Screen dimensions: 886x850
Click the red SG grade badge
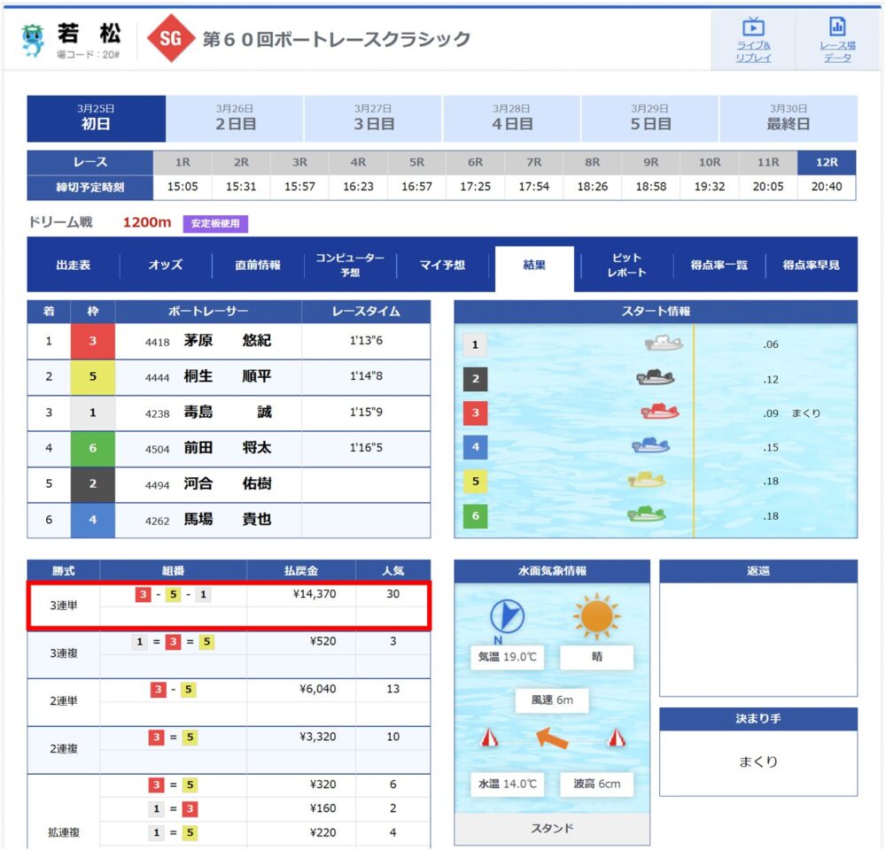(170, 40)
